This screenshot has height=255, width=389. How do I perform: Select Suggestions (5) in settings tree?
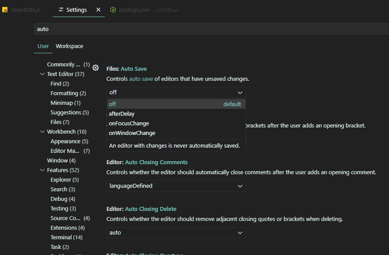(x=70, y=113)
